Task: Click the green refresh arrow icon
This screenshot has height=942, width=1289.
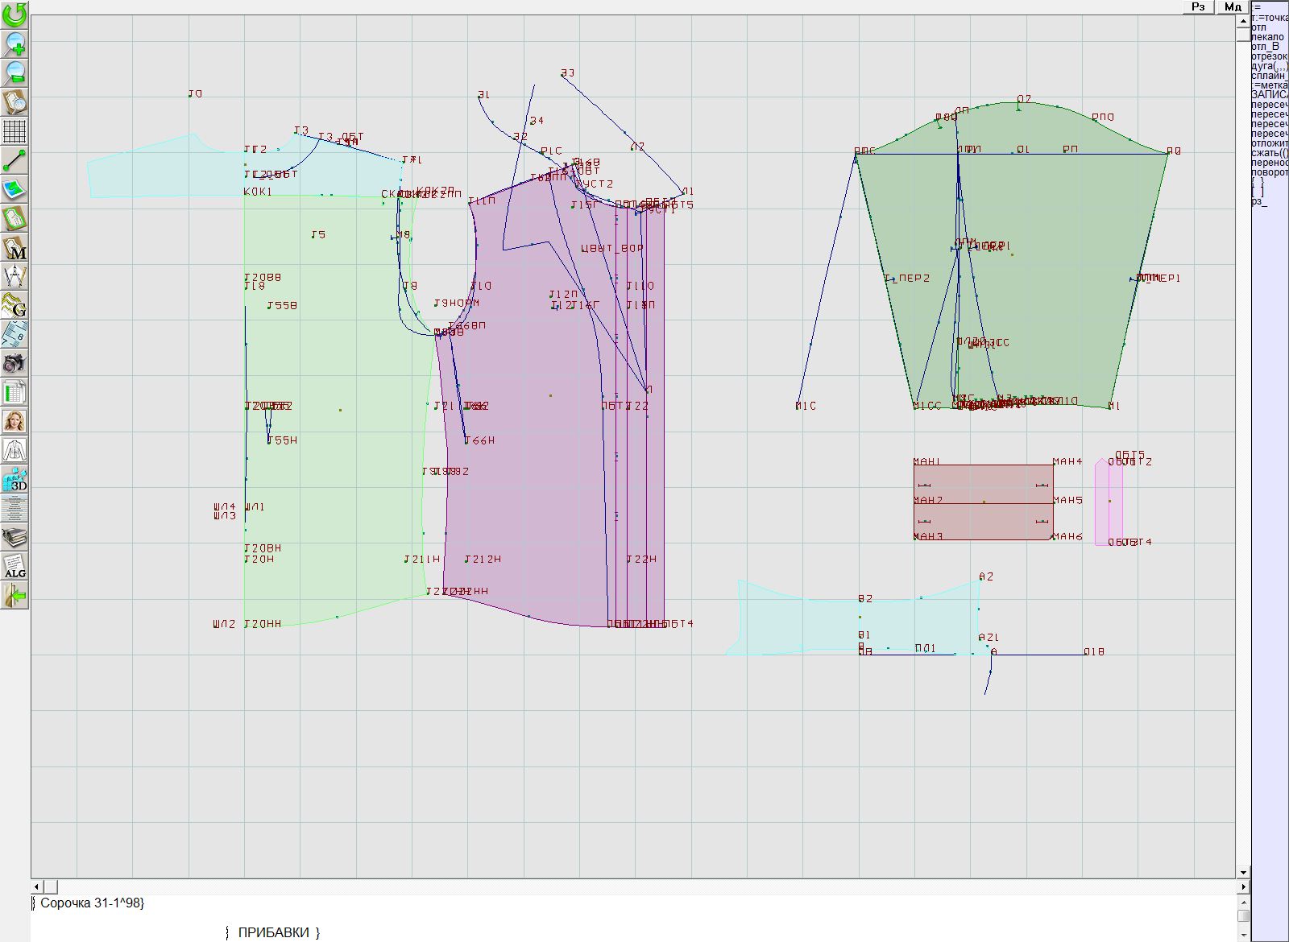Action: coord(15,14)
